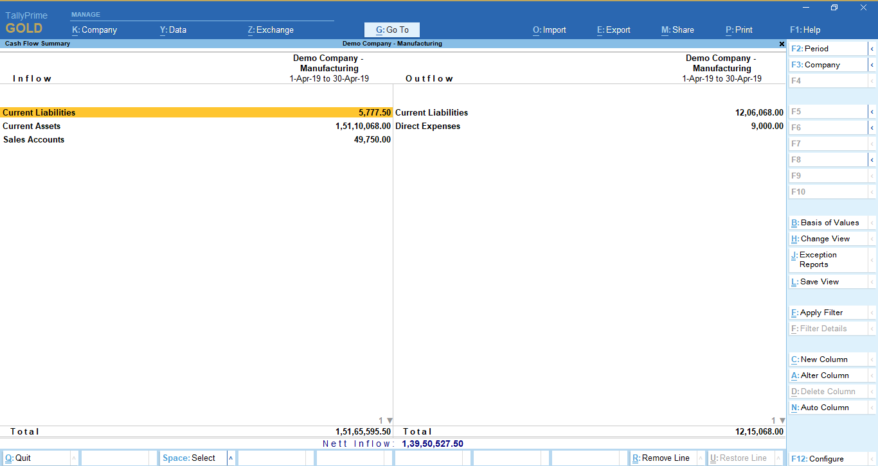Open the Y: Data menu

click(173, 30)
